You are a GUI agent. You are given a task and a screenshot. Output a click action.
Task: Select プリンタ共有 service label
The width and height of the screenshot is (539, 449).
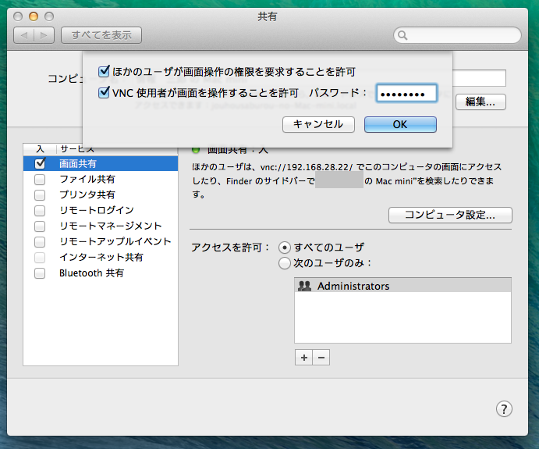tap(87, 195)
